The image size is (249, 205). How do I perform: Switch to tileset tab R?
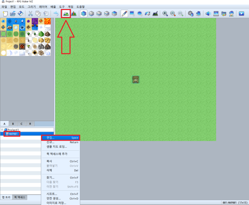[30, 124]
